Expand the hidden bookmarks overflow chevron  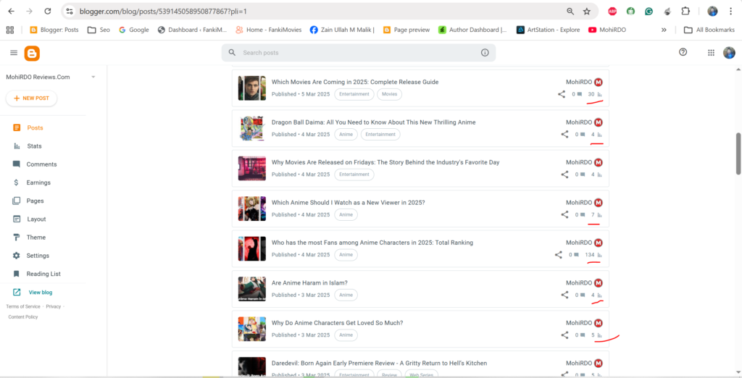pyautogui.click(x=664, y=30)
